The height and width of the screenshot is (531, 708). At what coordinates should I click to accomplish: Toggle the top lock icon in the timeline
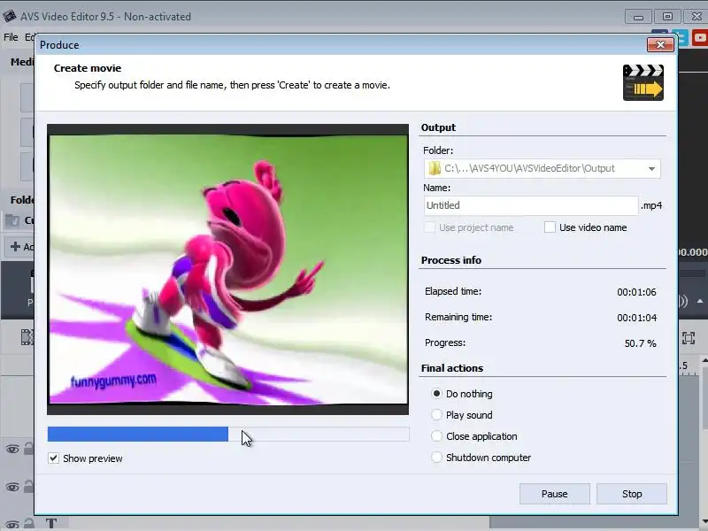pos(28,449)
